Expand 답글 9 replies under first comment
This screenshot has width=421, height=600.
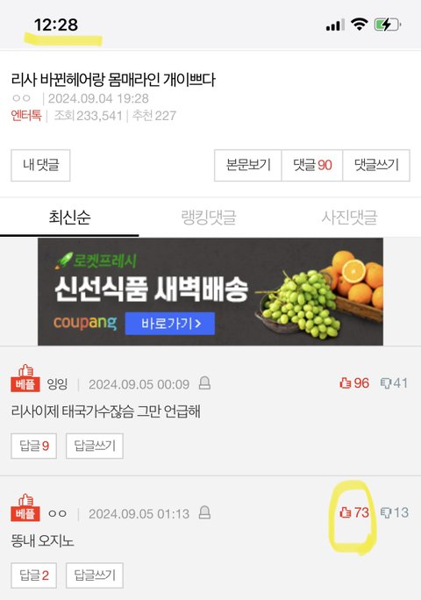(33, 446)
